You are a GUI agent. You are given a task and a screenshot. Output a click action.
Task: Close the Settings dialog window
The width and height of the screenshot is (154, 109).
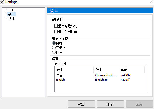[x=151, y=2]
